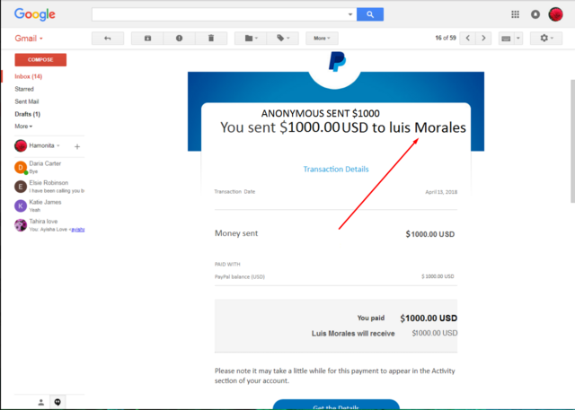The image size is (575, 410).
Task: Open chat with Elsie Robinson
Action: pos(49,187)
